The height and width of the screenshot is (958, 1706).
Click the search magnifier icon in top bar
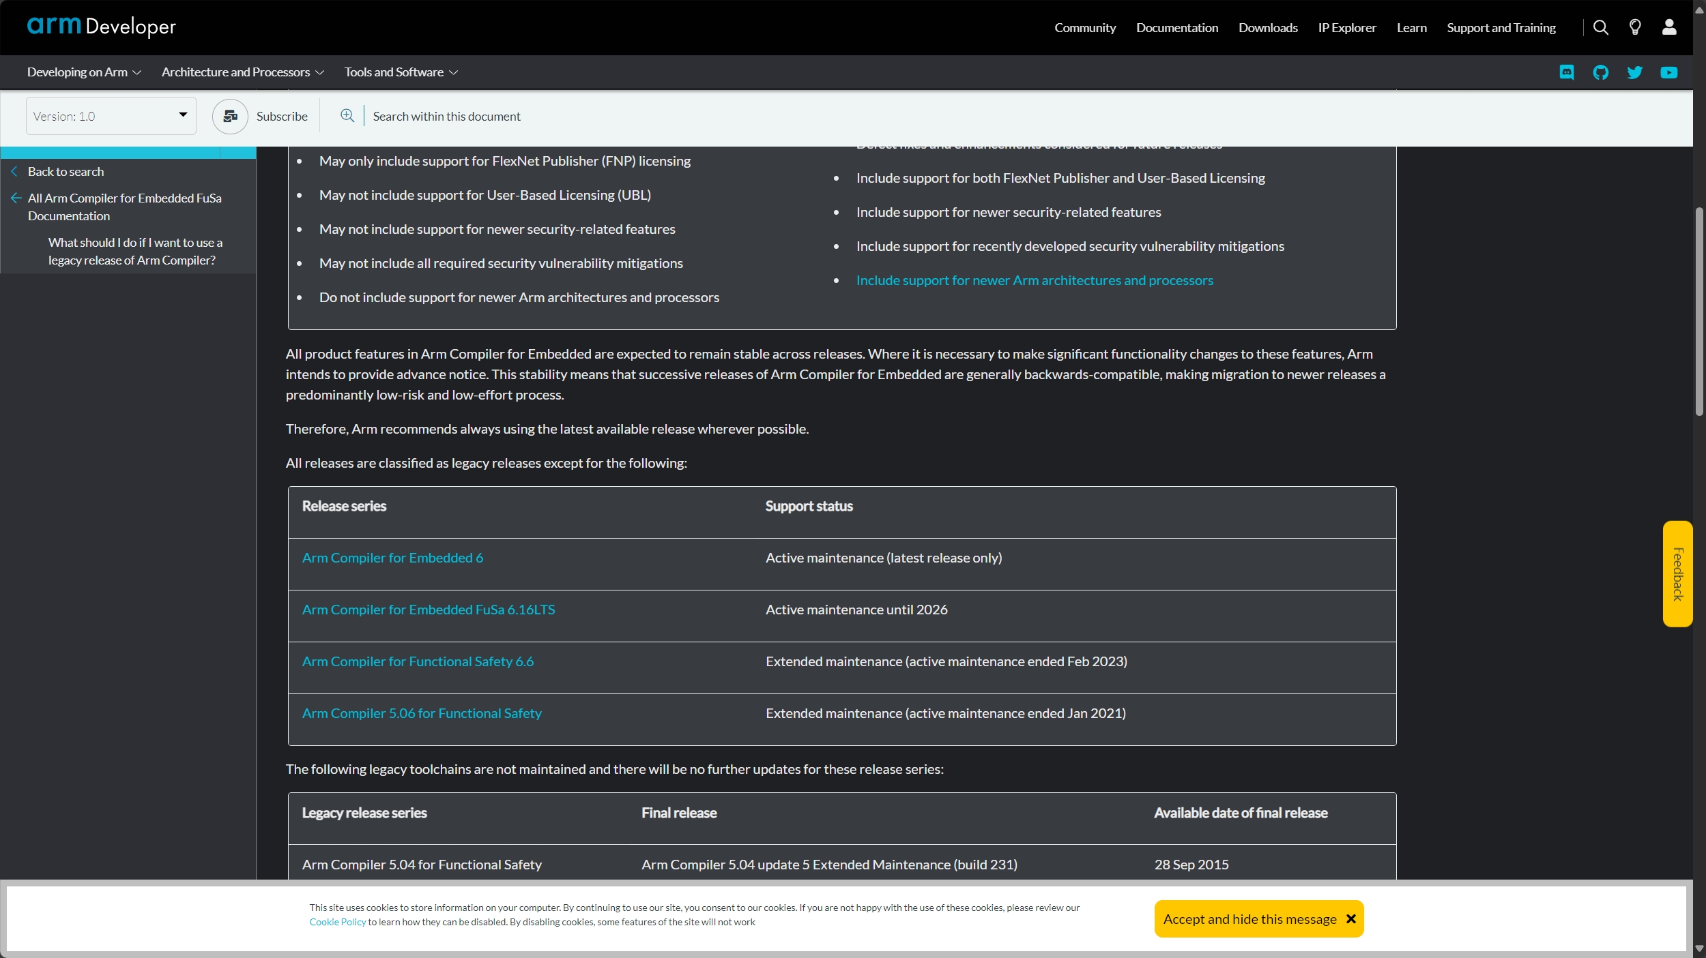pos(1600,27)
